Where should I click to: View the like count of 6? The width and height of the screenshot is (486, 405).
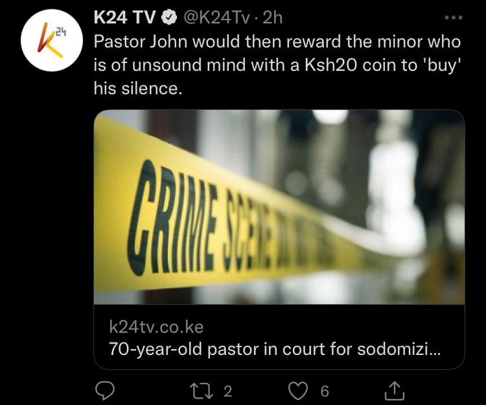tap(325, 391)
